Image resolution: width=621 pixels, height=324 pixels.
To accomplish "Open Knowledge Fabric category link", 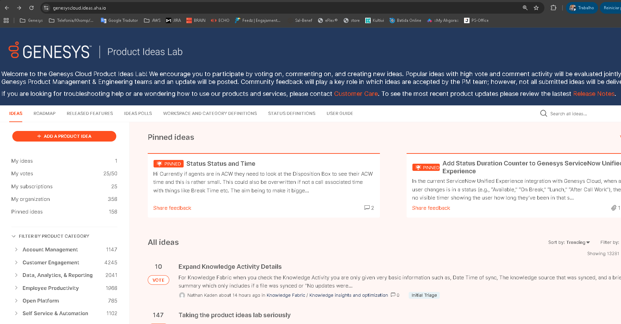I will click(x=286, y=295).
